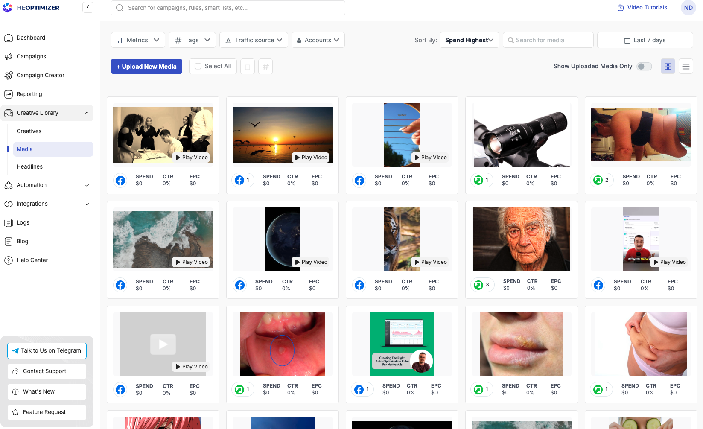Click green source badge on old man card
The height and width of the screenshot is (429, 703).
(x=479, y=285)
